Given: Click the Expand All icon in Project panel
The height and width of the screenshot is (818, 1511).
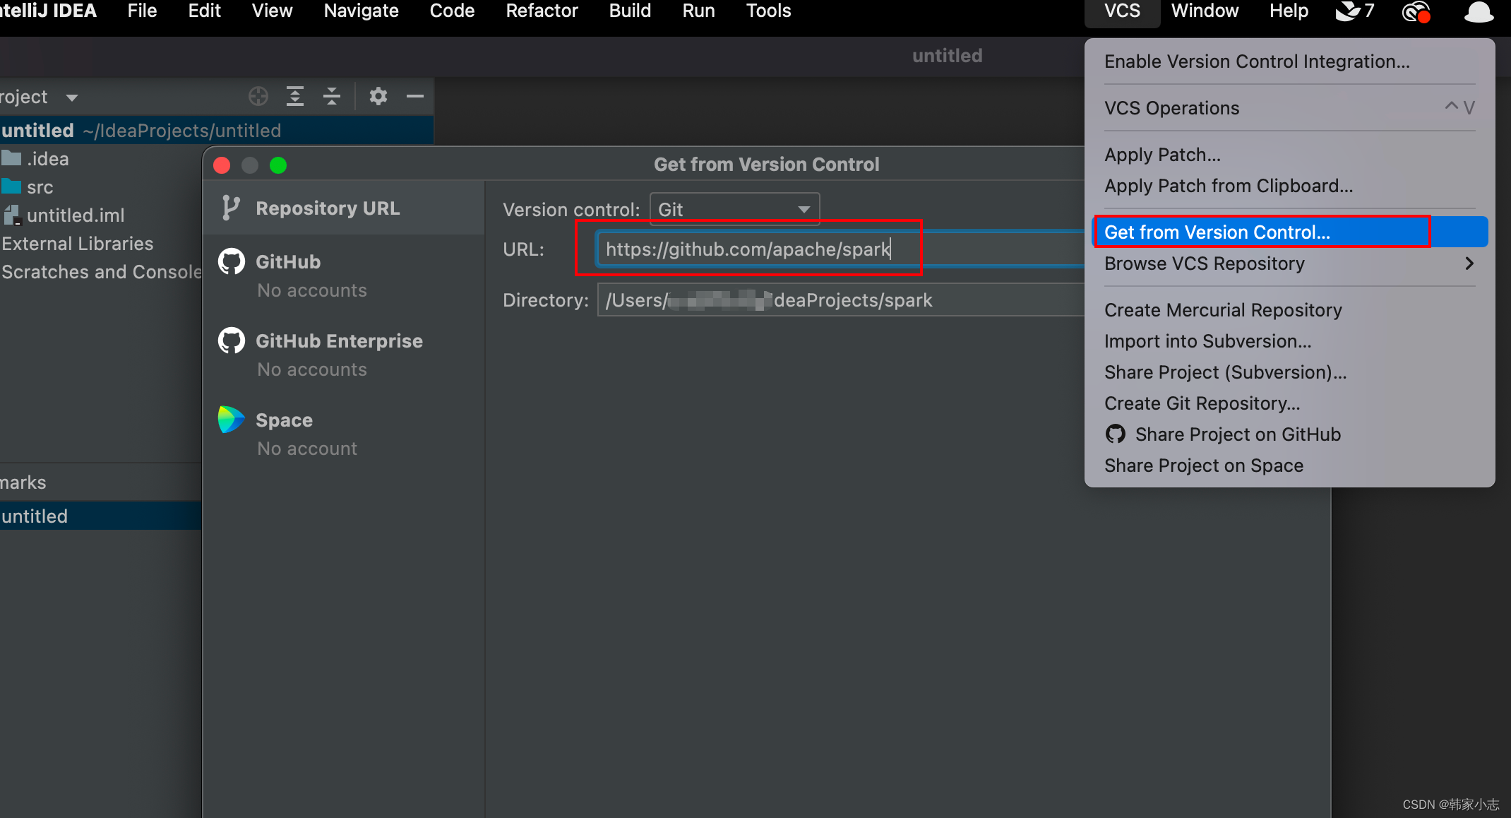Looking at the screenshot, I should [295, 96].
